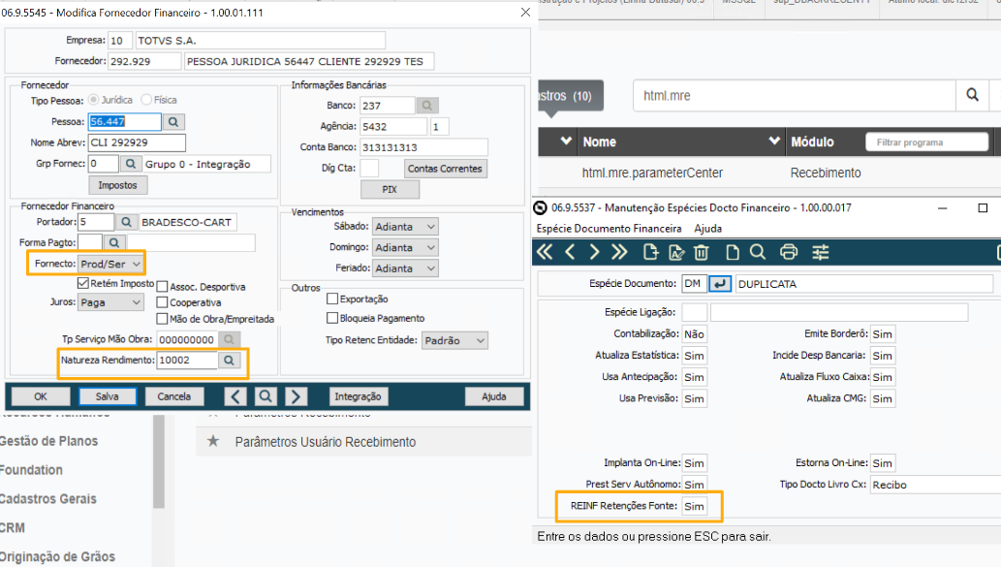Jump to last record in Espécies toolbar
The height and width of the screenshot is (567, 1001).
click(x=619, y=252)
